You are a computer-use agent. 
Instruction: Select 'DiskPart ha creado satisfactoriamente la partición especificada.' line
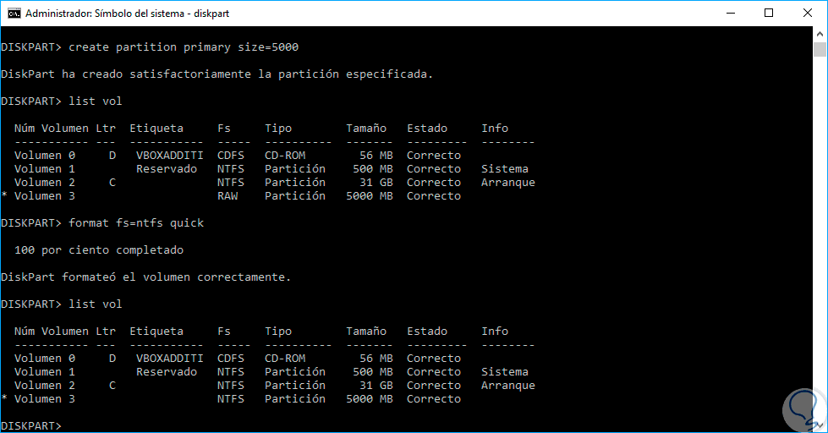coord(217,74)
